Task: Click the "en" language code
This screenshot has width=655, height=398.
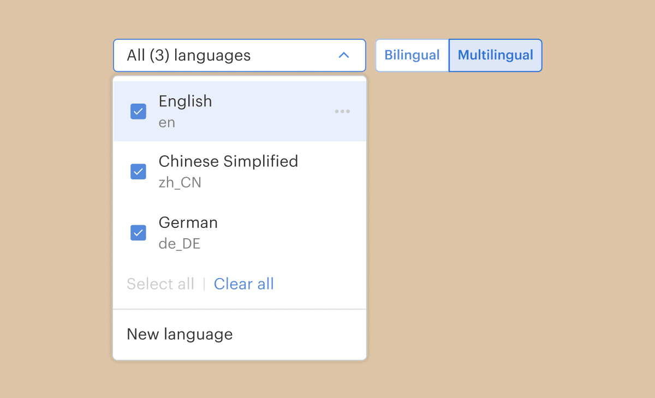Action: (166, 123)
